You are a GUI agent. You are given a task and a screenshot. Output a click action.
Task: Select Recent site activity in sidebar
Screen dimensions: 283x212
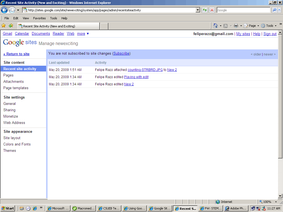[23, 69]
